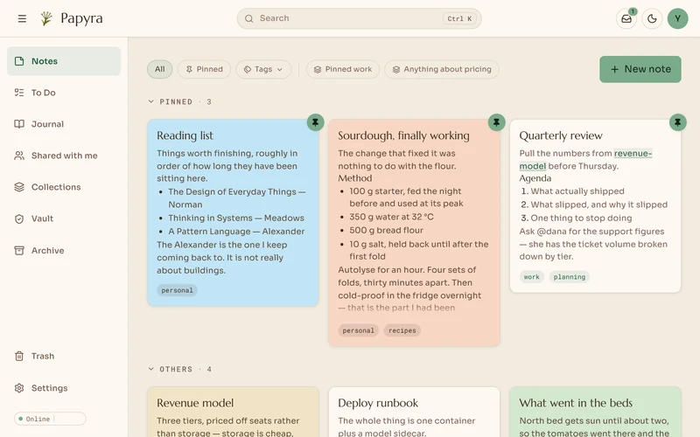Viewport: 700px width, 437px height.
Task: Click "Thinking in Systems — Meadows" item
Action: click(x=236, y=218)
